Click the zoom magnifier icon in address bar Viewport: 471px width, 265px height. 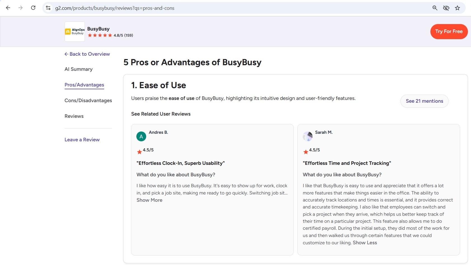(435, 8)
